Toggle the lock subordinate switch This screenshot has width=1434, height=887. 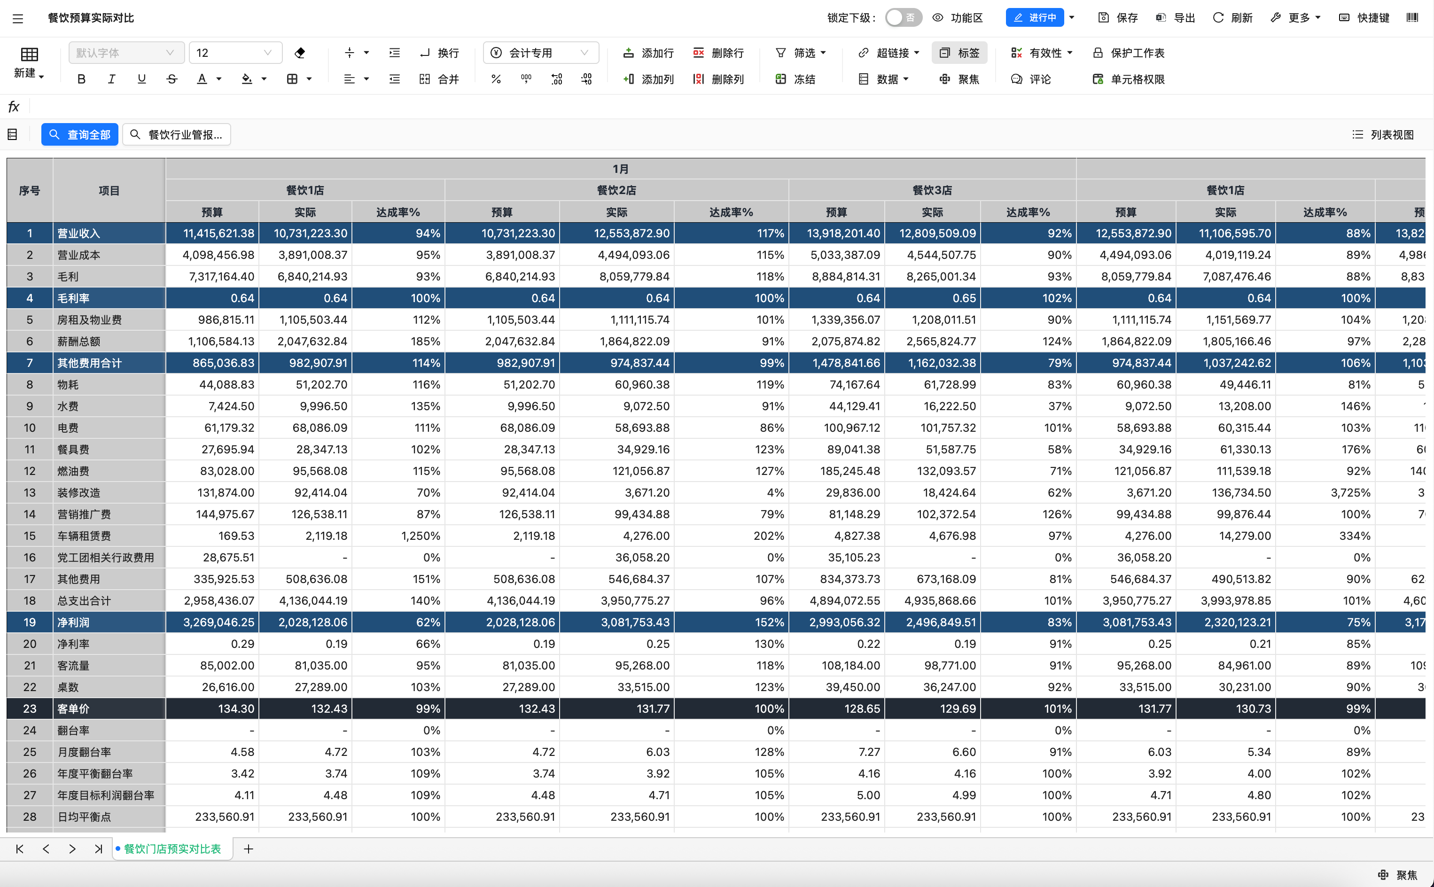click(x=903, y=17)
